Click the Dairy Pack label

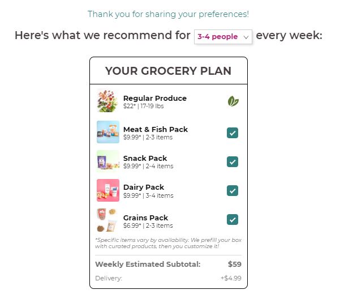click(x=144, y=187)
